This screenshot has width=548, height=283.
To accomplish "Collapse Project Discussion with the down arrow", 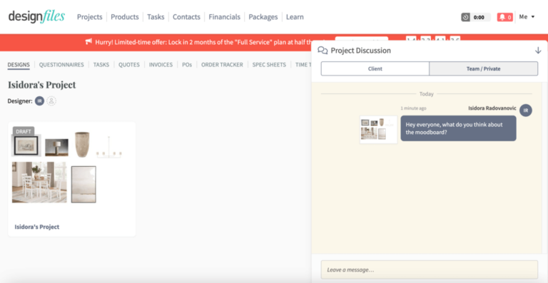I will 538,51.
